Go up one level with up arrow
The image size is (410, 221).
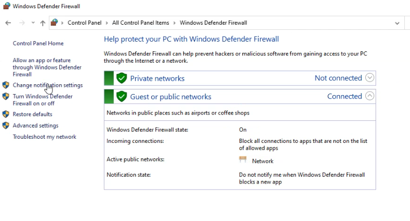coord(43,23)
